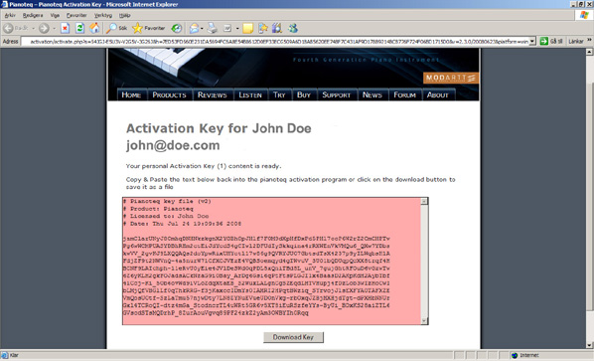Click '# Licensed to: John Doe' line
This screenshot has width=594, height=361.
[166, 216]
